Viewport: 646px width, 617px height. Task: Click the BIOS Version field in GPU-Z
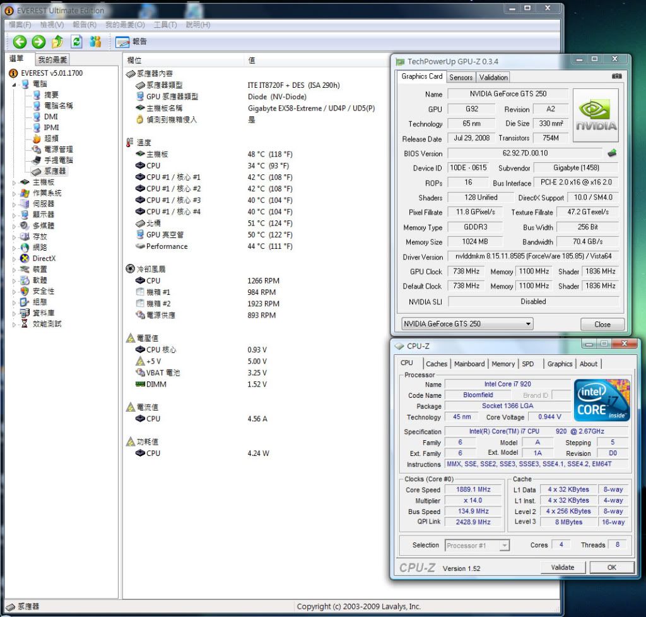point(525,153)
